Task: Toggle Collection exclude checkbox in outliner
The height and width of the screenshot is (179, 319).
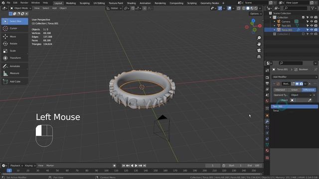Action: pyautogui.click(x=303, y=17)
